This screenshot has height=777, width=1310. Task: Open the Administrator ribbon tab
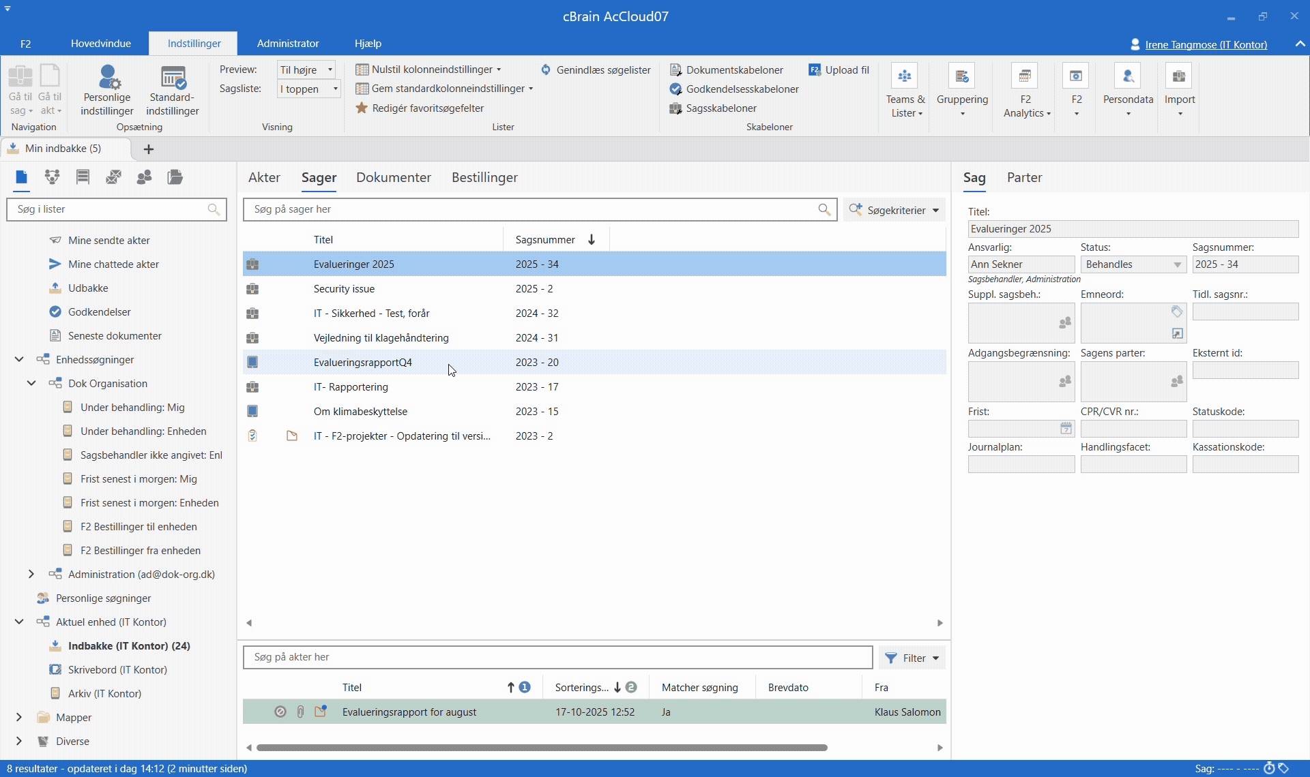(287, 44)
